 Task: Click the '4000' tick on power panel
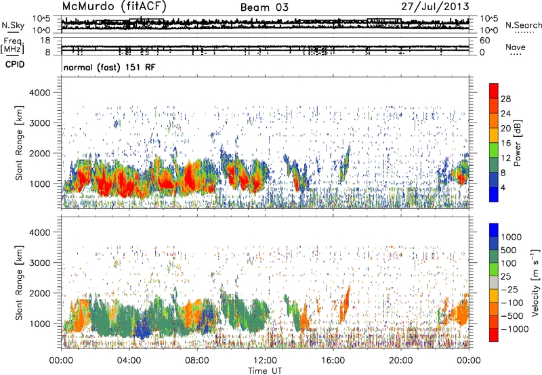39,93
